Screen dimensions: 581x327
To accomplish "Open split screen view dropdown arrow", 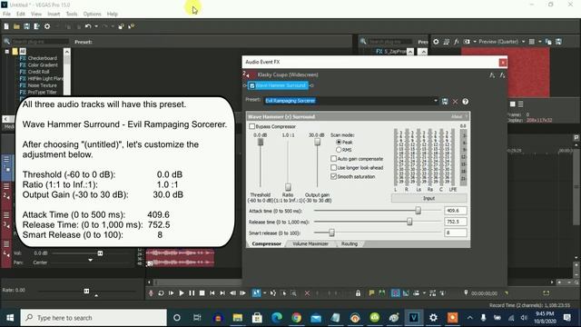I will click(x=475, y=42).
